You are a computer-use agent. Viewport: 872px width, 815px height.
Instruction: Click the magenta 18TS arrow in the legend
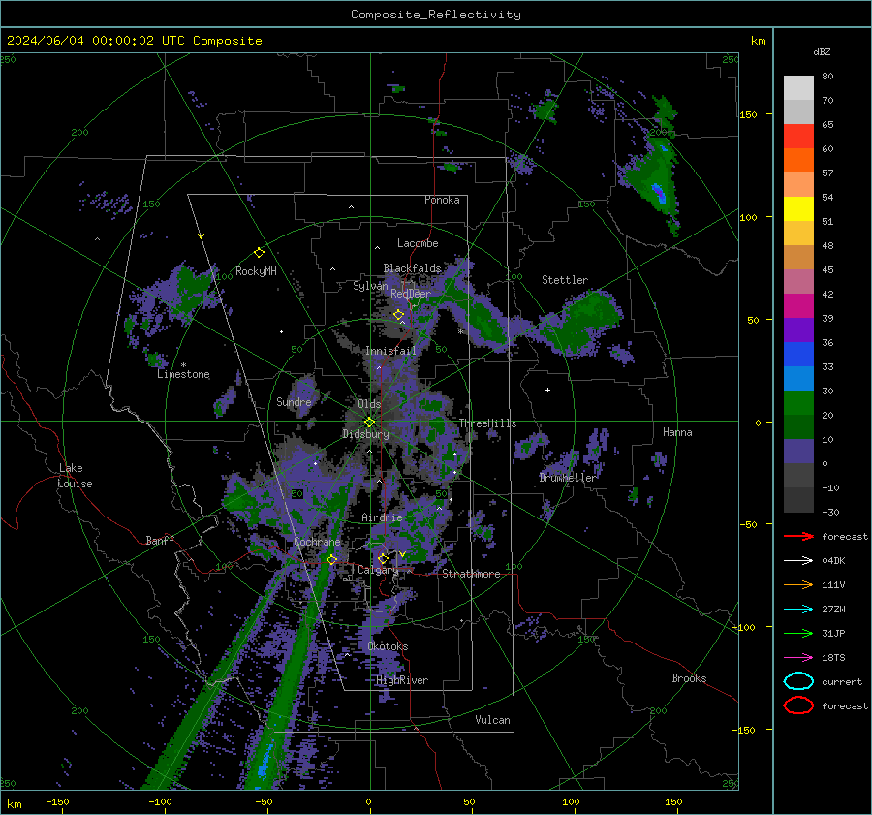(798, 658)
